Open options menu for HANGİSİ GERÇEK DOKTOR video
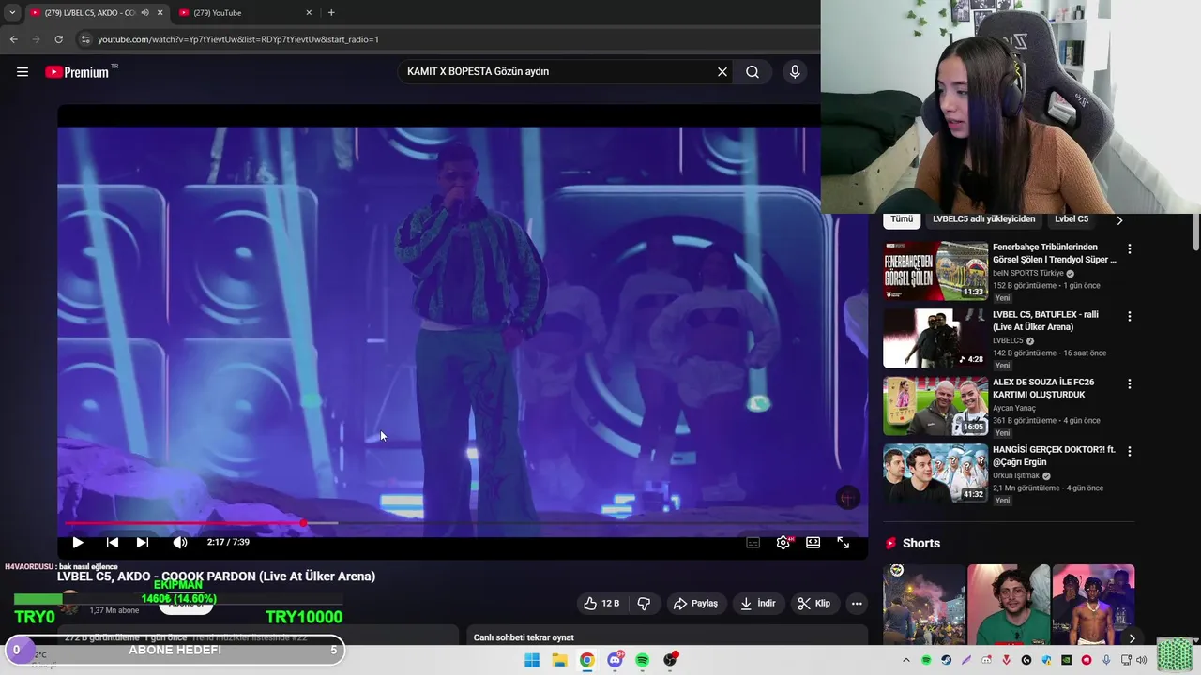This screenshot has width=1201, height=675. pos(1130,452)
